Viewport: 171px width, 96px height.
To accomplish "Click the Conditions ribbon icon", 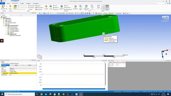I will 75,7.
